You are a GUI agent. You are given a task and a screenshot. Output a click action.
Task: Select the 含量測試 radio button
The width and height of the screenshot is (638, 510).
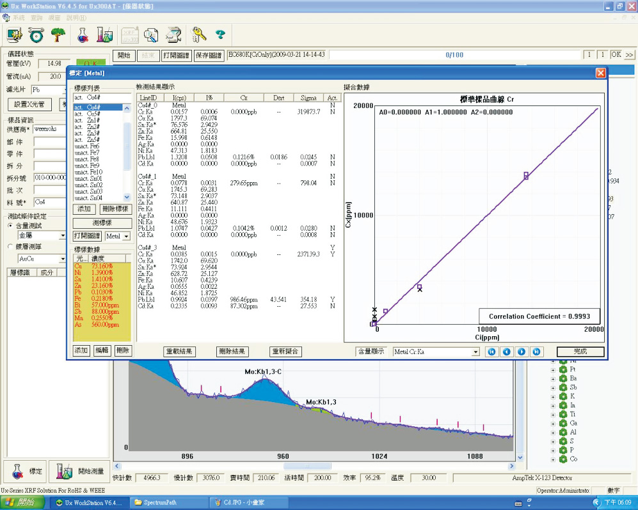(10, 226)
